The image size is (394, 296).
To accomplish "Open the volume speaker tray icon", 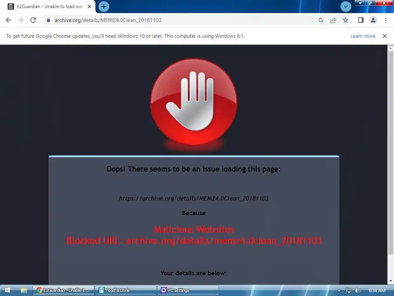I will (x=357, y=291).
